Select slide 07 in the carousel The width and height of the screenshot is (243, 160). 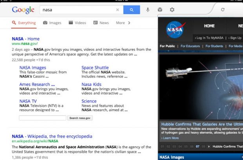(x=198, y=147)
